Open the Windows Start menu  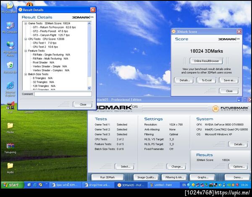(x=12, y=185)
